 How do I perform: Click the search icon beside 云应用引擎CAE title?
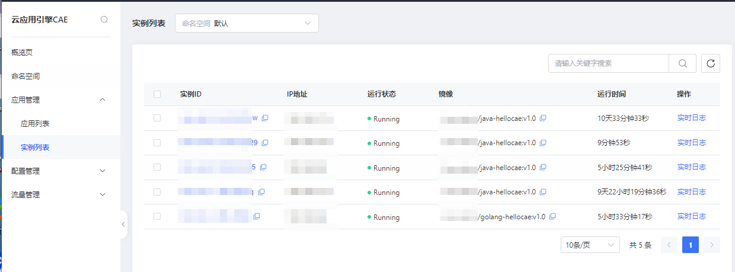point(104,20)
